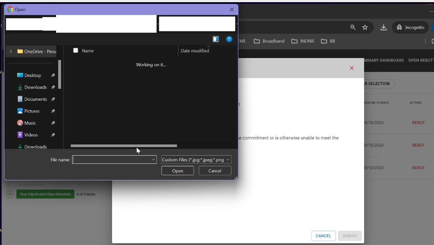This screenshot has width=434, height=245.
Task: Open the Broadband bookmarks folder
Action: [x=269, y=41]
